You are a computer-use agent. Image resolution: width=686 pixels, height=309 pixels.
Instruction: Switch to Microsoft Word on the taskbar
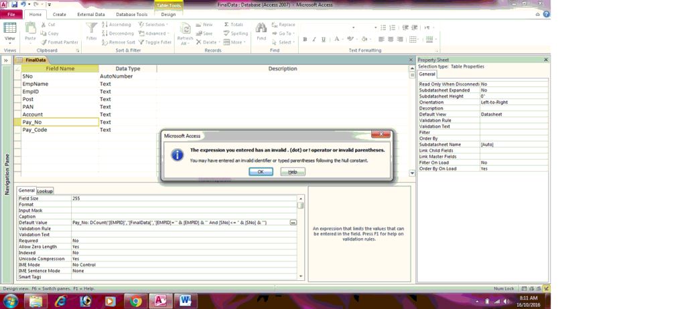point(186,301)
